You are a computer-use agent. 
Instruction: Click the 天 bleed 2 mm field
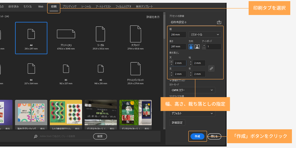(180, 63)
